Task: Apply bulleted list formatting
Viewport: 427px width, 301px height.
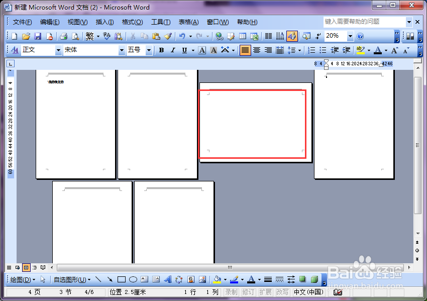Action: click(323, 50)
